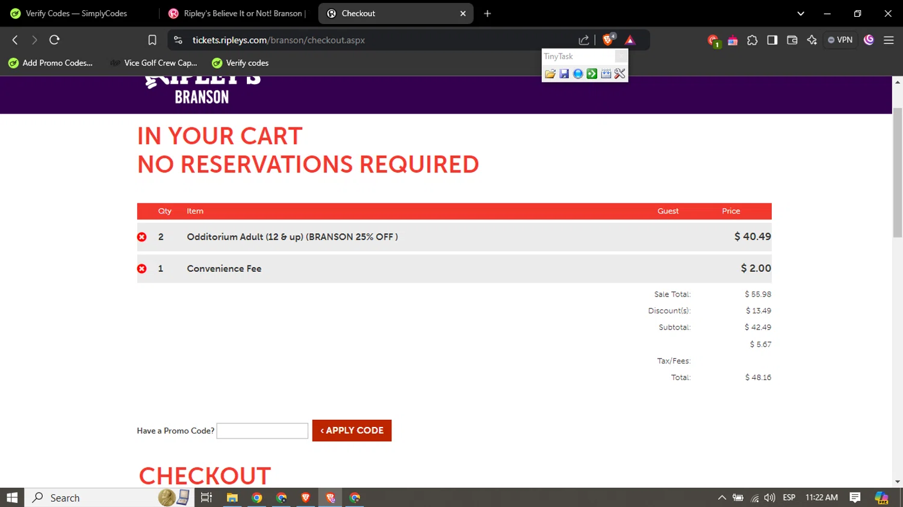Open file in TinyTask
This screenshot has height=507, width=903.
550,74
